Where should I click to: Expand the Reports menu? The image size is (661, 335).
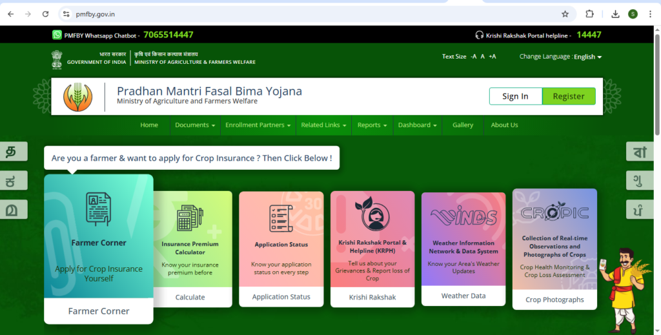point(372,125)
